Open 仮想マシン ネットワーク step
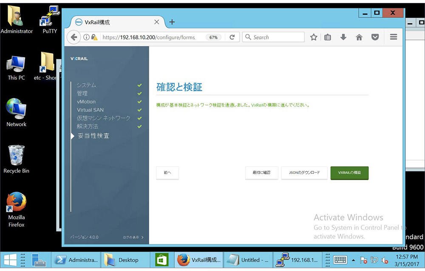 coord(103,118)
